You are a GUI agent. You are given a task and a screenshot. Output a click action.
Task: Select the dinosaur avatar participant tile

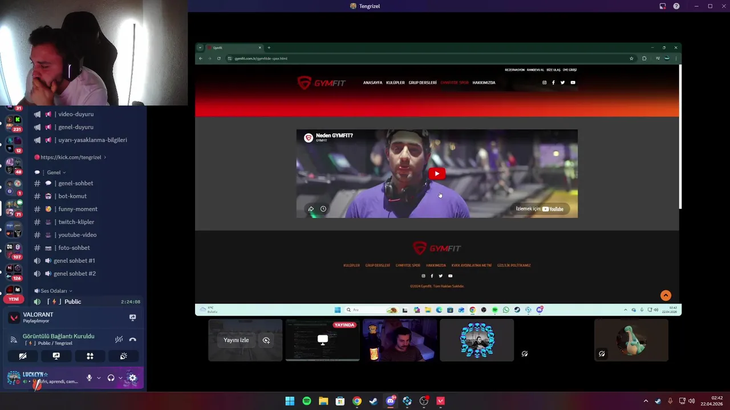click(x=631, y=340)
